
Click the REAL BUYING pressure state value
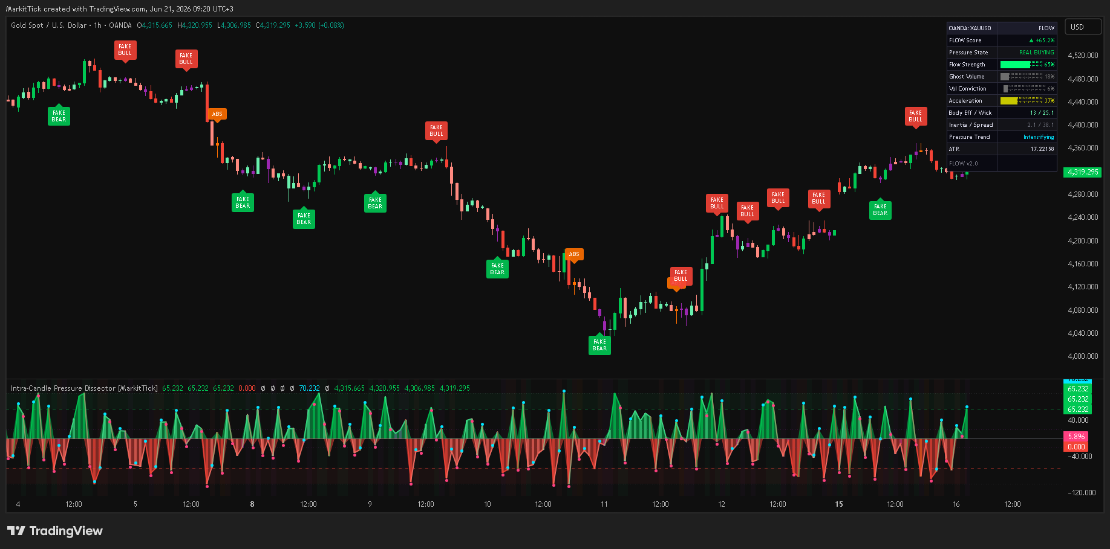(1037, 53)
